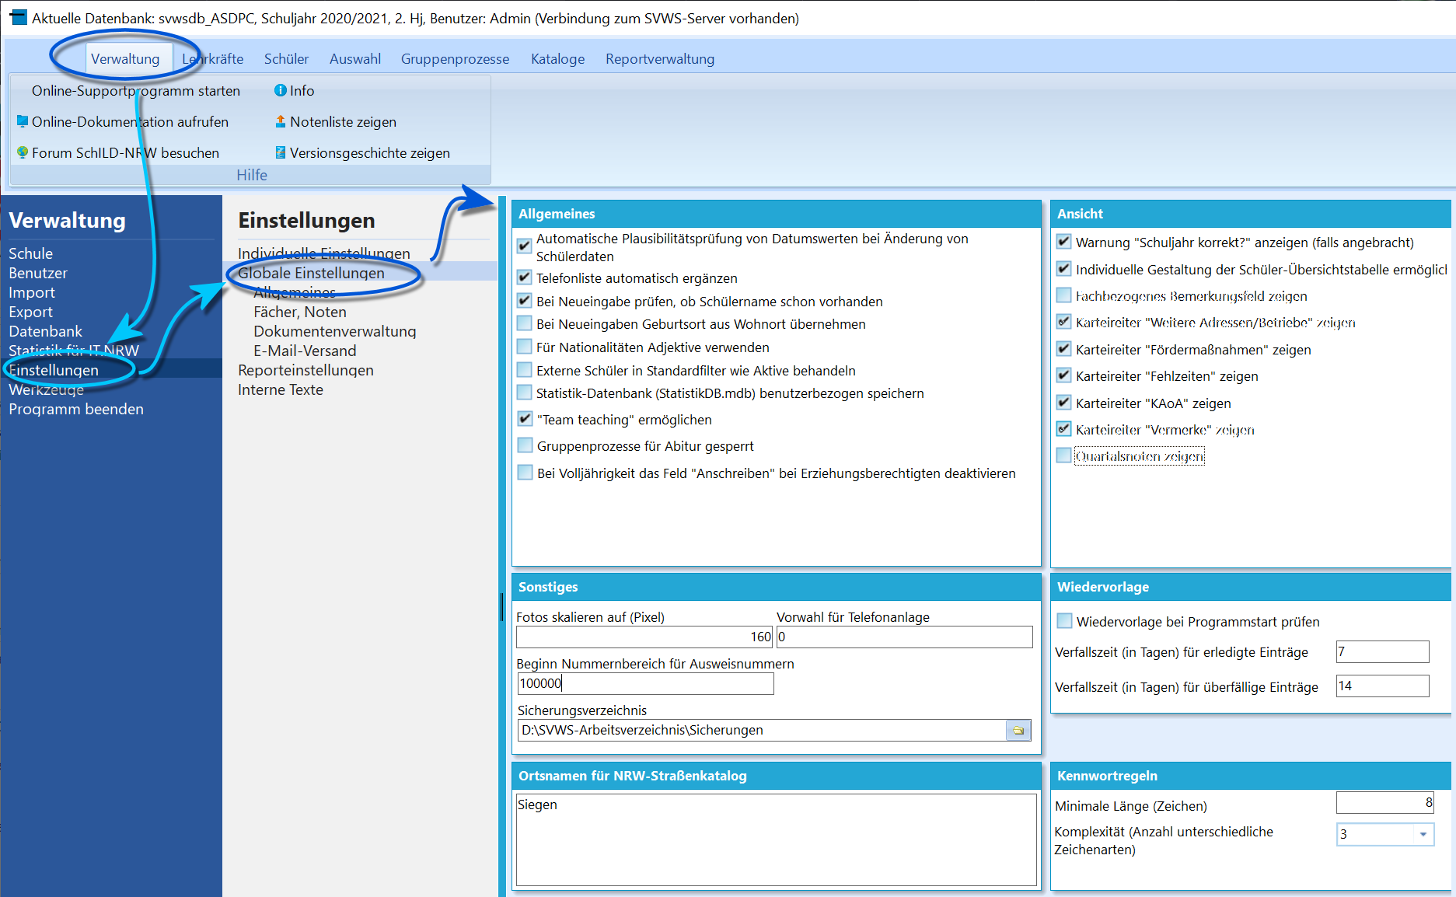Go to Benutzer in Verwaltung sidebar

click(x=38, y=273)
